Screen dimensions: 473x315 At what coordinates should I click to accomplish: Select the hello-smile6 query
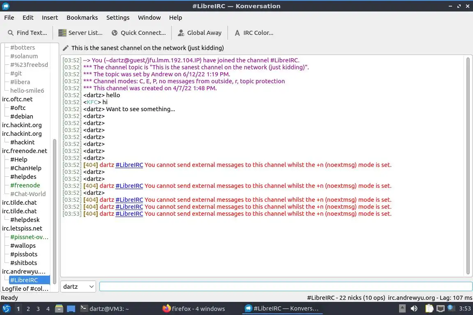tap(27, 90)
